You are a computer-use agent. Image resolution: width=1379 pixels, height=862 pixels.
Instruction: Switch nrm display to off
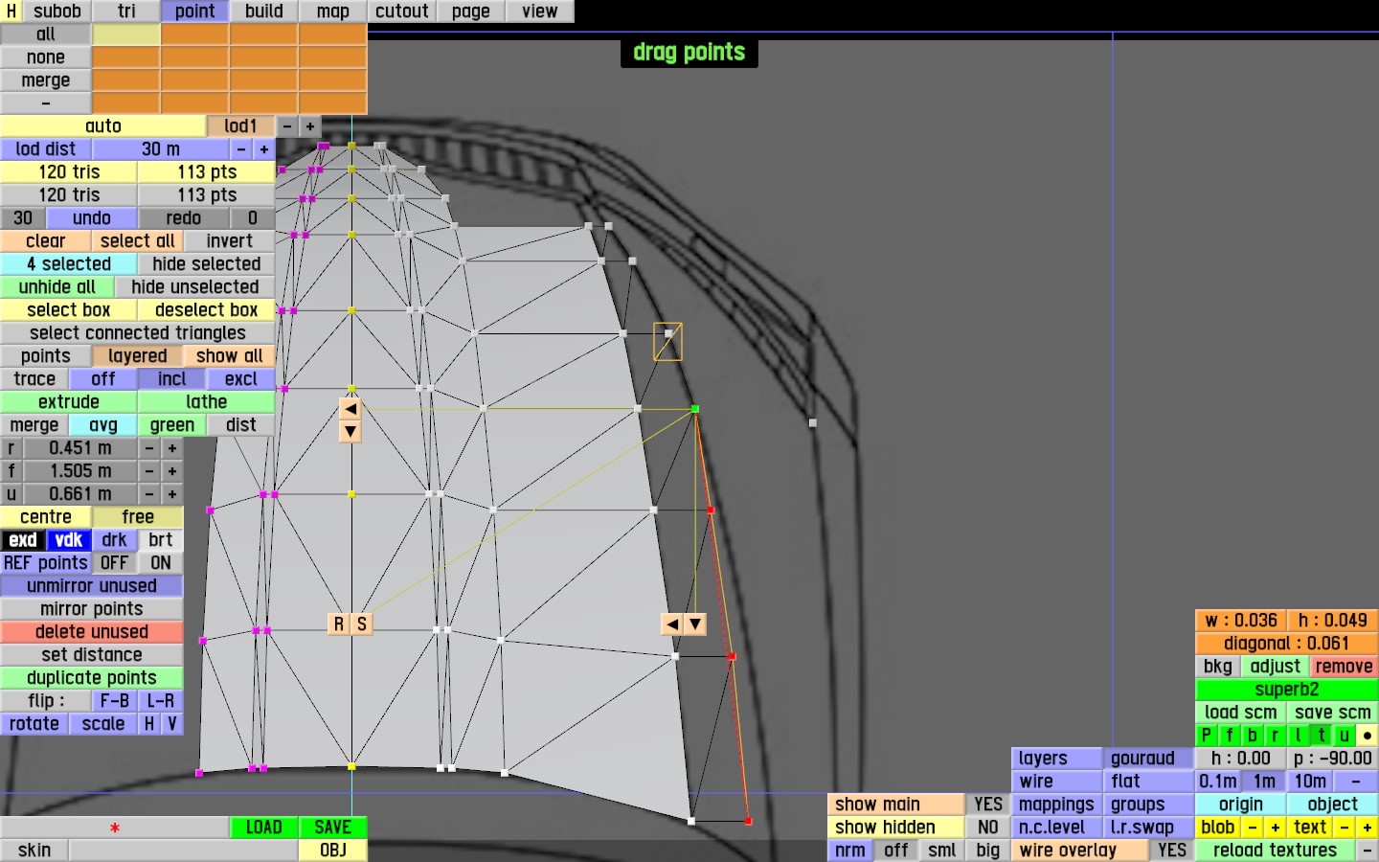pyautogui.click(x=896, y=851)
